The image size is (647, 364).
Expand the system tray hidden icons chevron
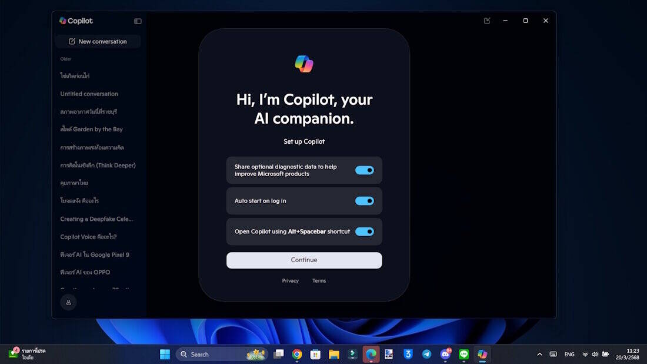539,354
